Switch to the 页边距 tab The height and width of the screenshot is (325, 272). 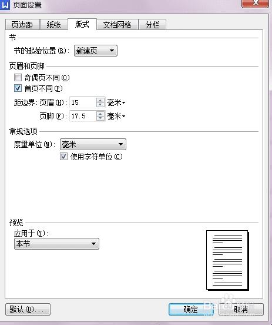pos(22,25)
